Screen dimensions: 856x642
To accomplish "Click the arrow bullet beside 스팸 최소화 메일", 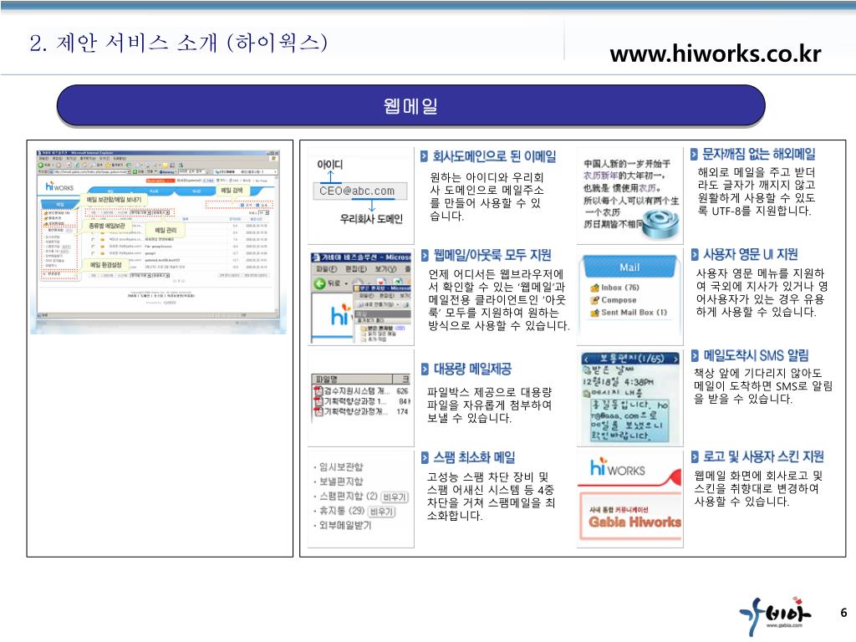I will [x=425, y=457].
